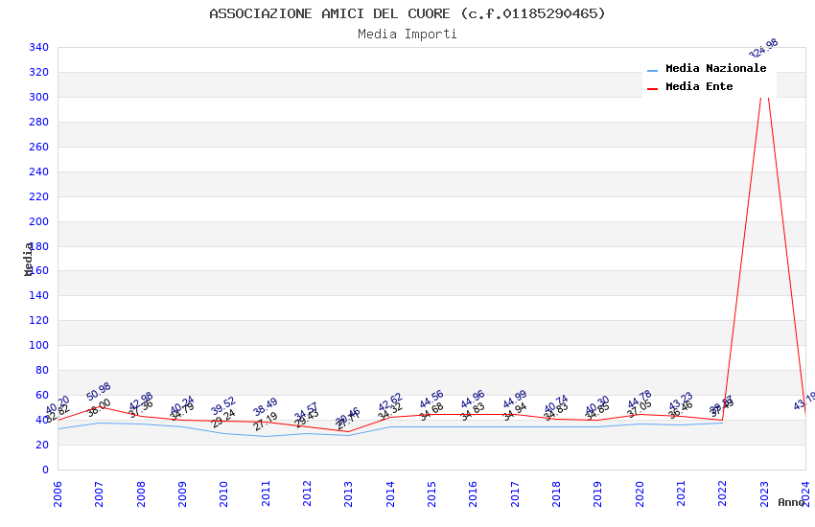815x527 pixels.
Task: Click the blue Media Nazionale legend color marker
Action: 652,71
